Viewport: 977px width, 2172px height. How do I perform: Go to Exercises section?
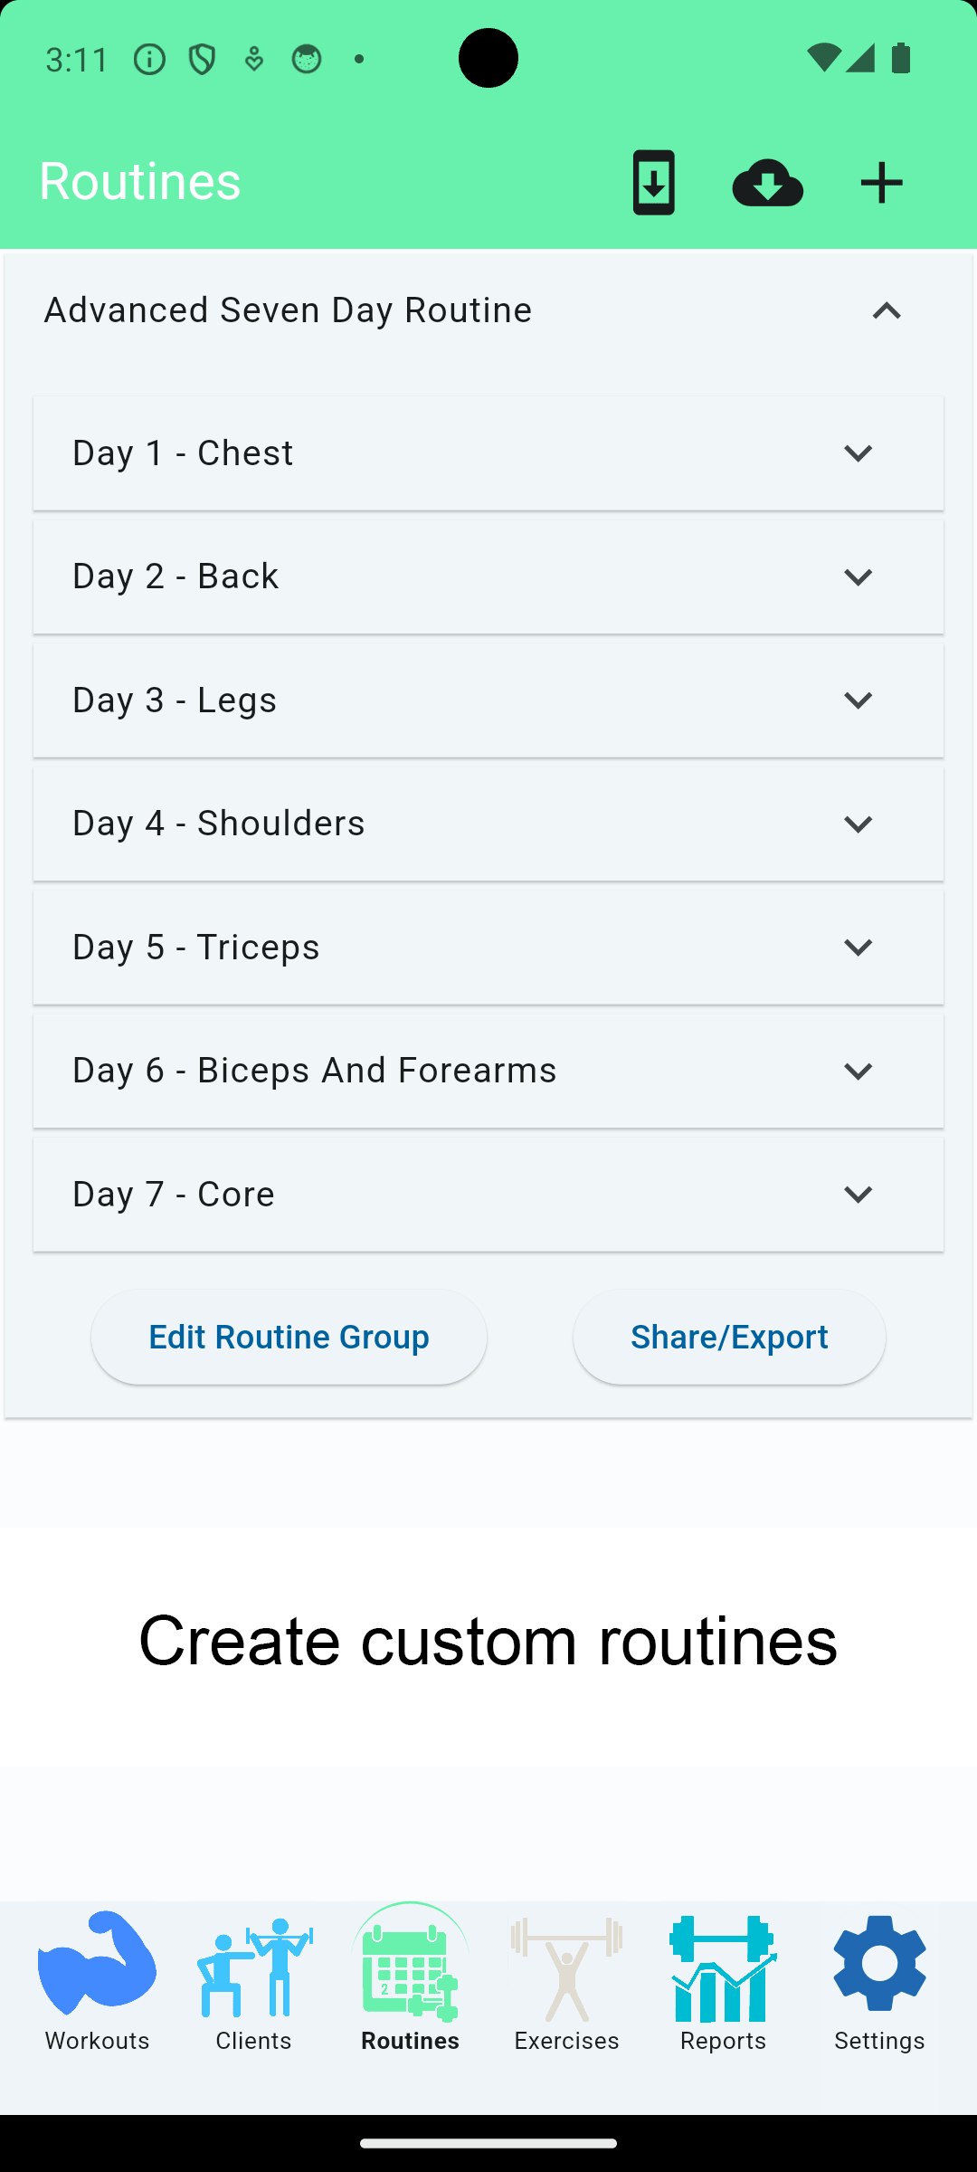point(566,1982)
